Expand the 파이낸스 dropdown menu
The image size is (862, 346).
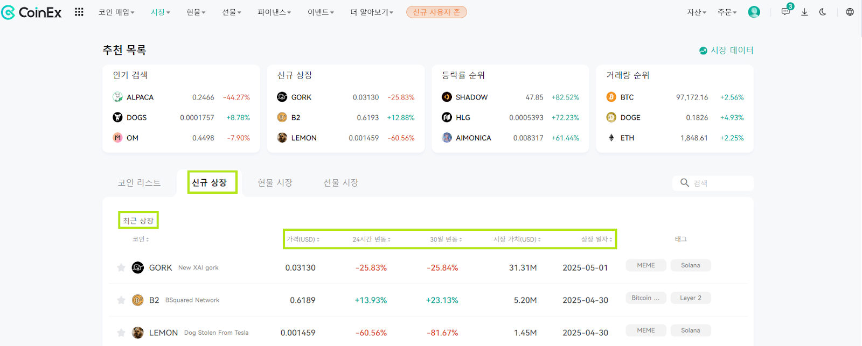(274, 12)
